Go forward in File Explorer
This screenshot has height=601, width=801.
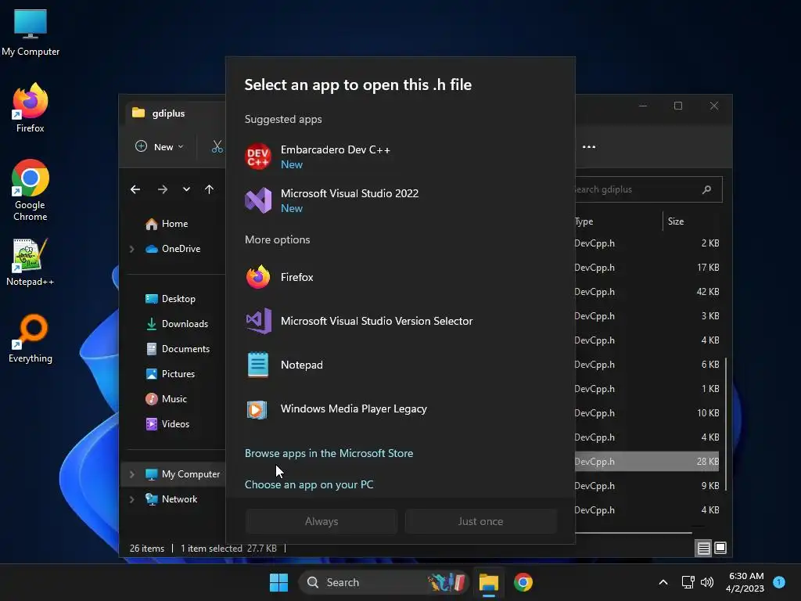click(x=163, y=189)
